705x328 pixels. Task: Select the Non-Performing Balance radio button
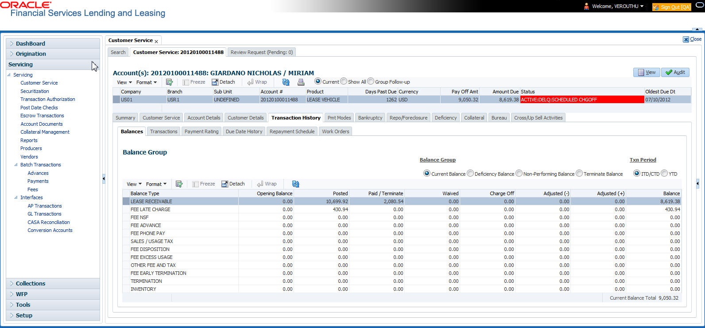click(x=519, y=174)
